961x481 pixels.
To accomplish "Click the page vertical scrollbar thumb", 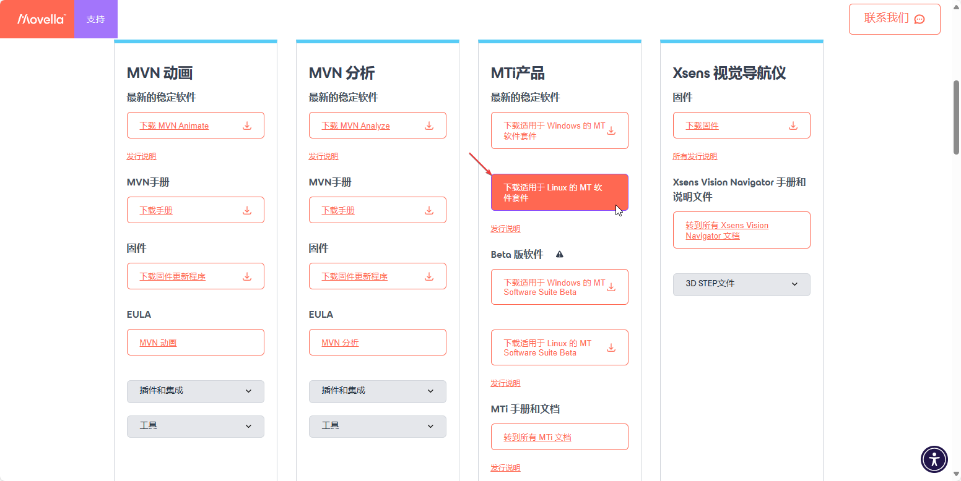I will (956, 117).
